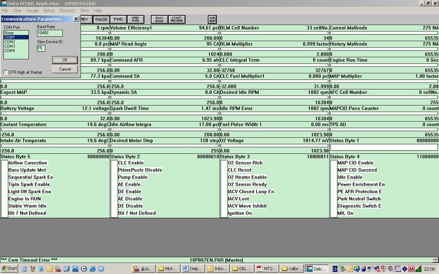This screenshot has height=274, width=439.
Task: Click the Pump Enable status label
Action: [x=133, y=178]
